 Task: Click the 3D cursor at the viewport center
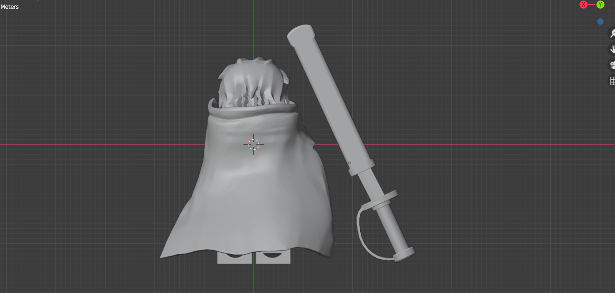click(253, 144)
